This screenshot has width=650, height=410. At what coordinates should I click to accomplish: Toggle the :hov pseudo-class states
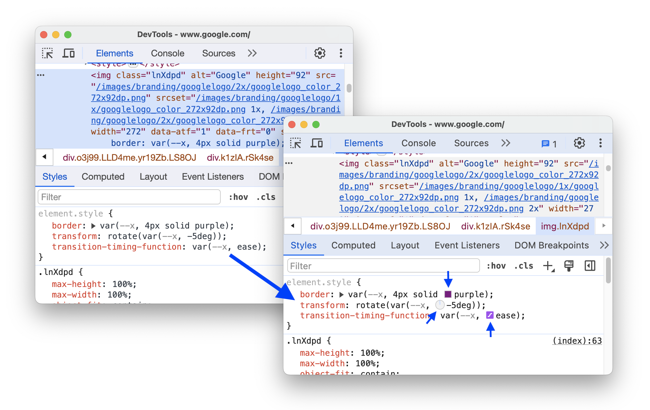tap(496, 266)
